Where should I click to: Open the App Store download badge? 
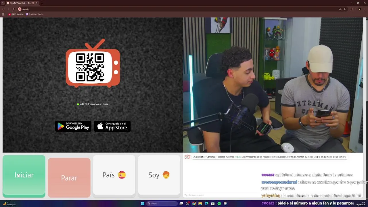click(x=112, y=126)
